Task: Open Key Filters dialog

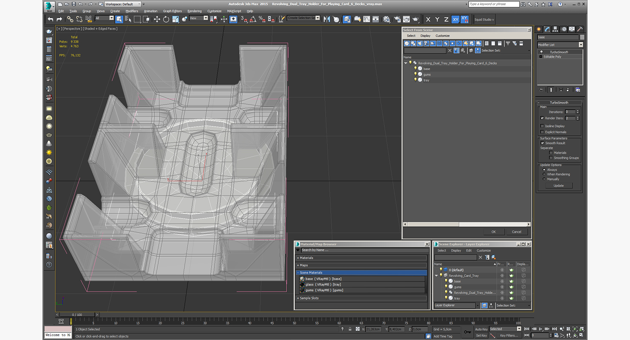Action: pyautogui.click(x=509, y=335)
